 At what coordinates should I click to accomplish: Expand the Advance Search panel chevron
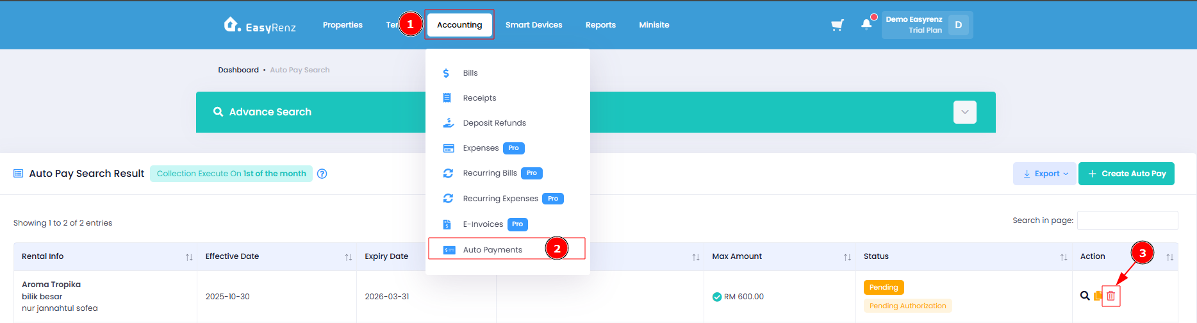(964, 112)
